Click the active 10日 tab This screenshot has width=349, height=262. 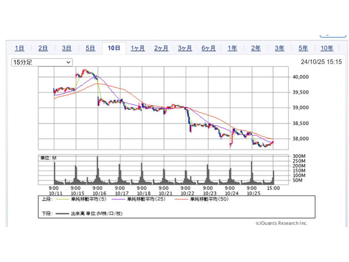point(114,48)
